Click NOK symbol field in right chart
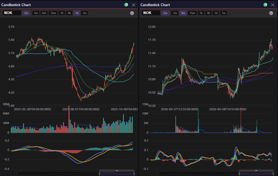 point(151,13)
